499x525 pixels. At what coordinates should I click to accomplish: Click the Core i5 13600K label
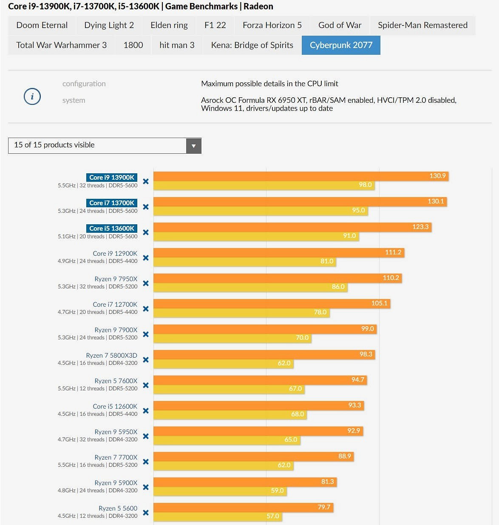tap(112, 229)
